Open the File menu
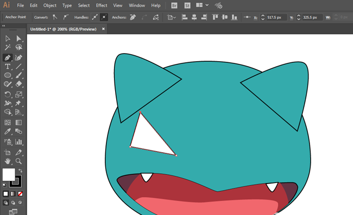353x215 pixels. pos(20,5)
